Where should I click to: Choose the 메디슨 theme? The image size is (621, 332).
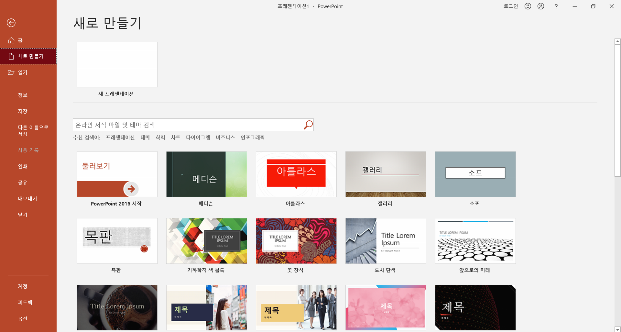click(x=207, y=174)
